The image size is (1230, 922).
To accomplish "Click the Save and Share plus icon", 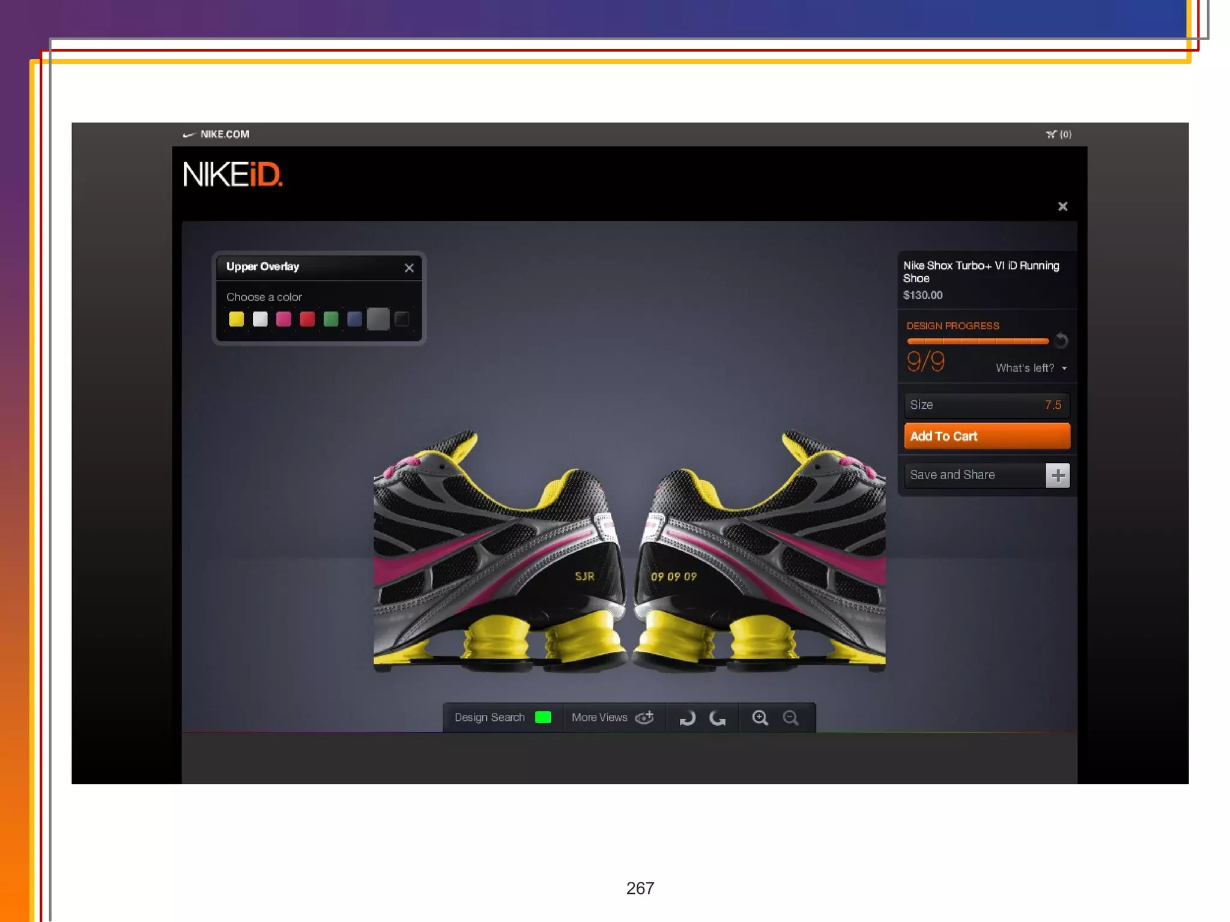I will pos(1058,475).
